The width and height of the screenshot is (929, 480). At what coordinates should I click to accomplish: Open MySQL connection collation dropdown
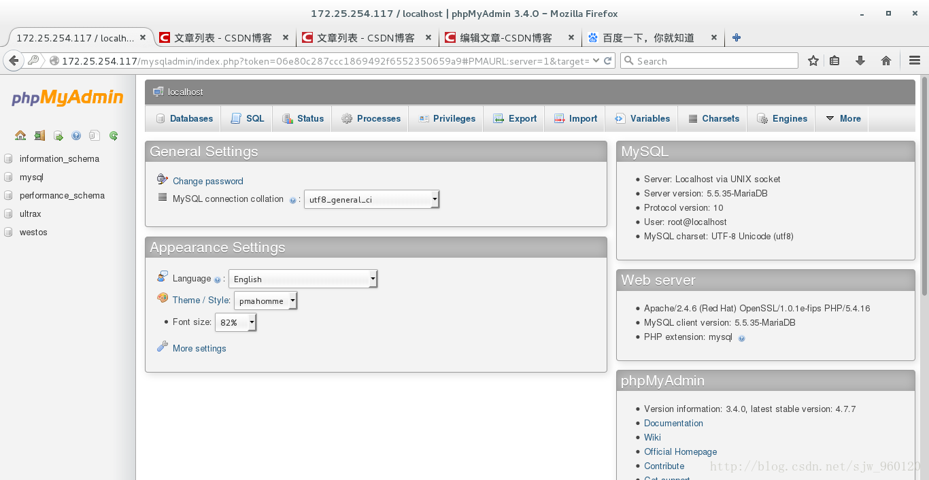coord(371,199)
